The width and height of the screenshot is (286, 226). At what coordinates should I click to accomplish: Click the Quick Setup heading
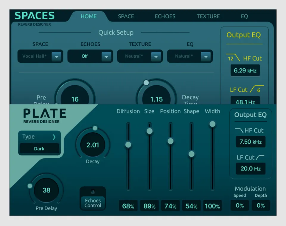(116, 33)
